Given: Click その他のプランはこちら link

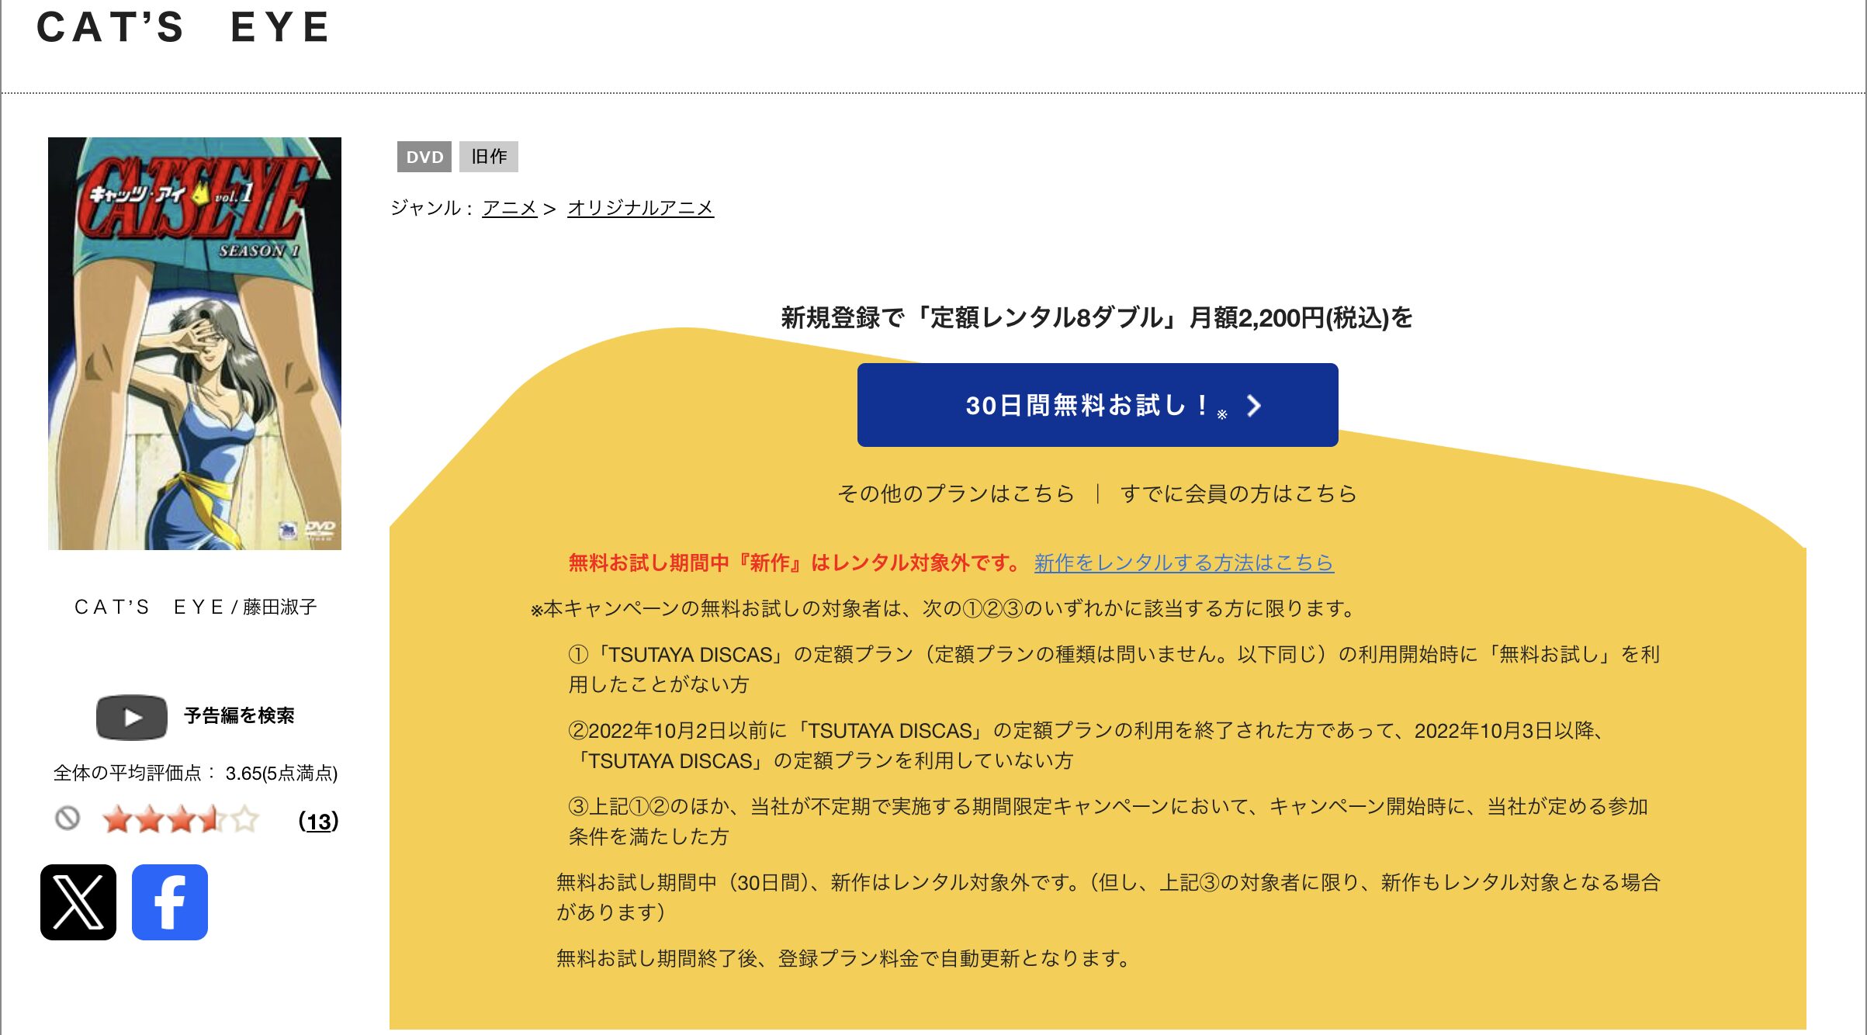Looking at the screenshot, I should pos(956,493).
